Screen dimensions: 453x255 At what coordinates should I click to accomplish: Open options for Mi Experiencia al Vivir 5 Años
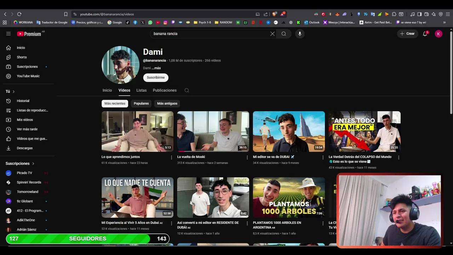coord(172,223)
